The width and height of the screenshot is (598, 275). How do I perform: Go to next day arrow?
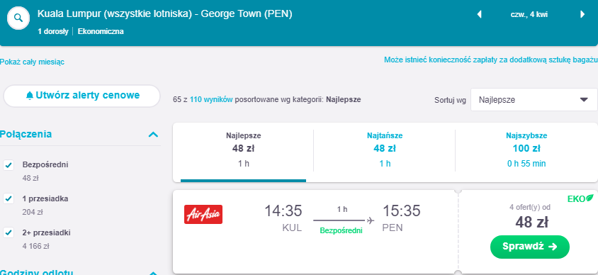point(582,14)
